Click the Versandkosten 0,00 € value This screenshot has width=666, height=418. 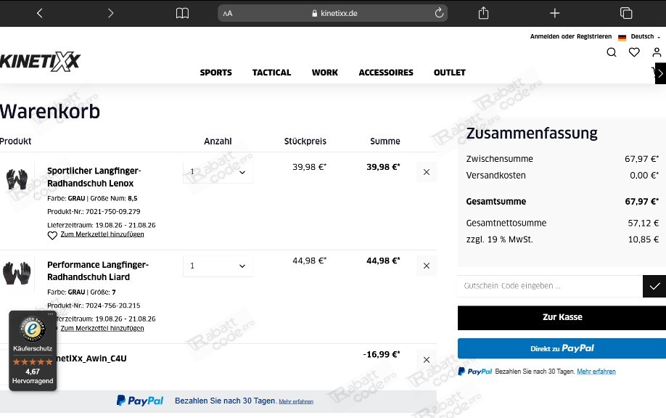point(644,176)
